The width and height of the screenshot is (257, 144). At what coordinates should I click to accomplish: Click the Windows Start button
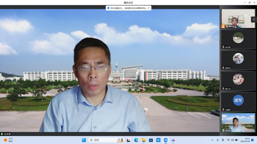click(84, 140)
